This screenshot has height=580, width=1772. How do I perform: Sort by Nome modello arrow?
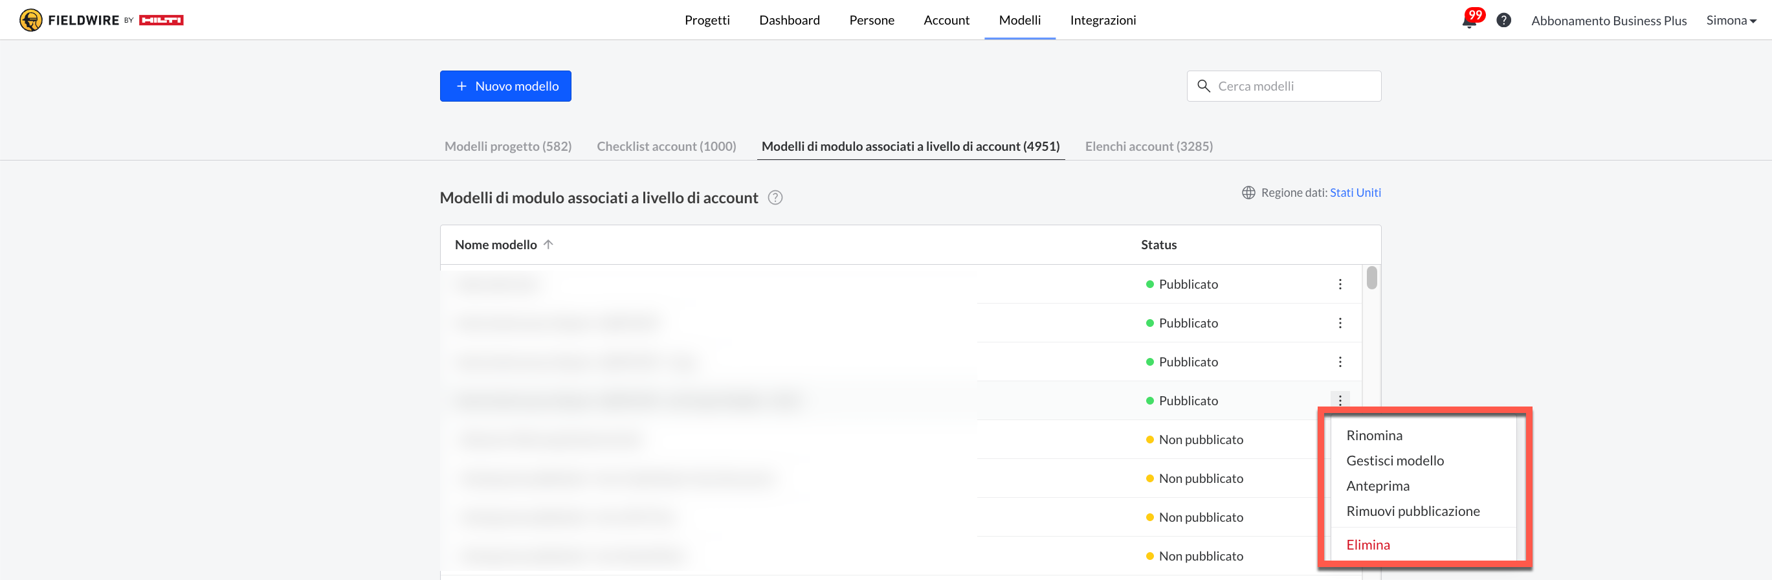tap(548, 245)
